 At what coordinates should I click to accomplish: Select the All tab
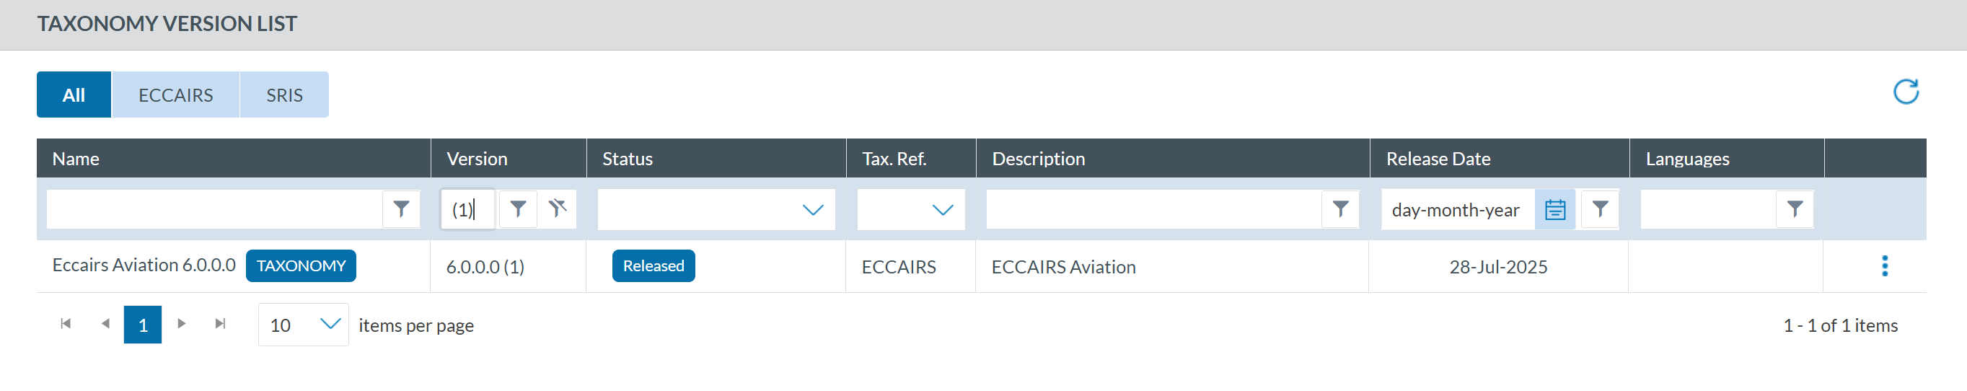coord(74,95)
